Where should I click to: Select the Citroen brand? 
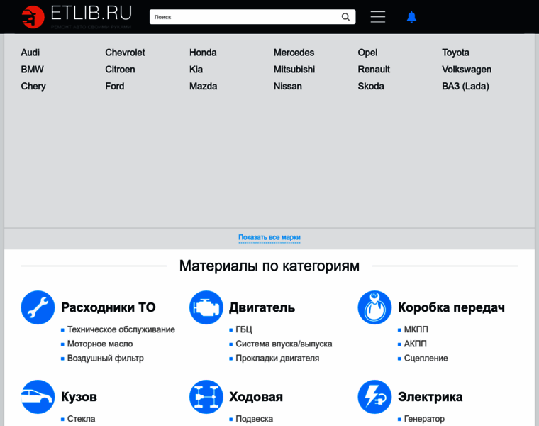pyautogui.click(x=120, y=70)
